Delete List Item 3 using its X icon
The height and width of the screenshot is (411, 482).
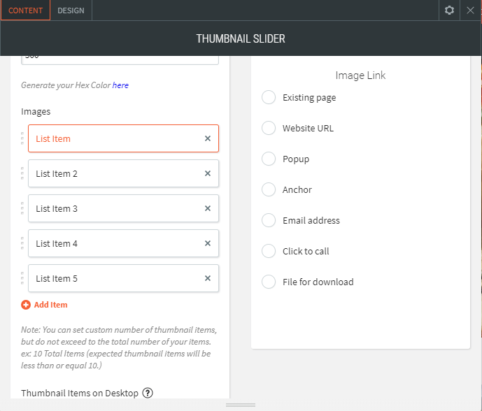click(208, 208)
